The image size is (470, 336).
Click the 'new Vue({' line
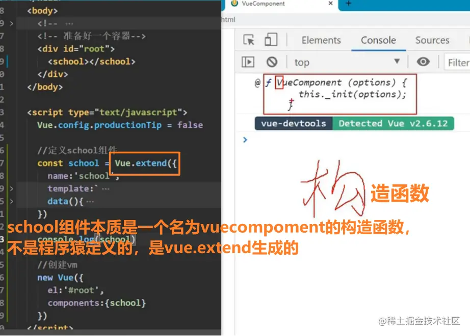click(x=60, y=277)
